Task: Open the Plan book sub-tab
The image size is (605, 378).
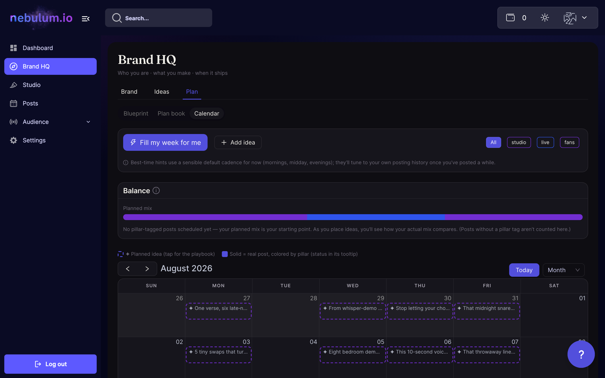Action: click(x=171, y=114)
